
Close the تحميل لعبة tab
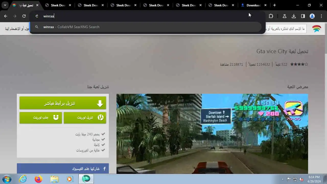[x=37, y=5]
